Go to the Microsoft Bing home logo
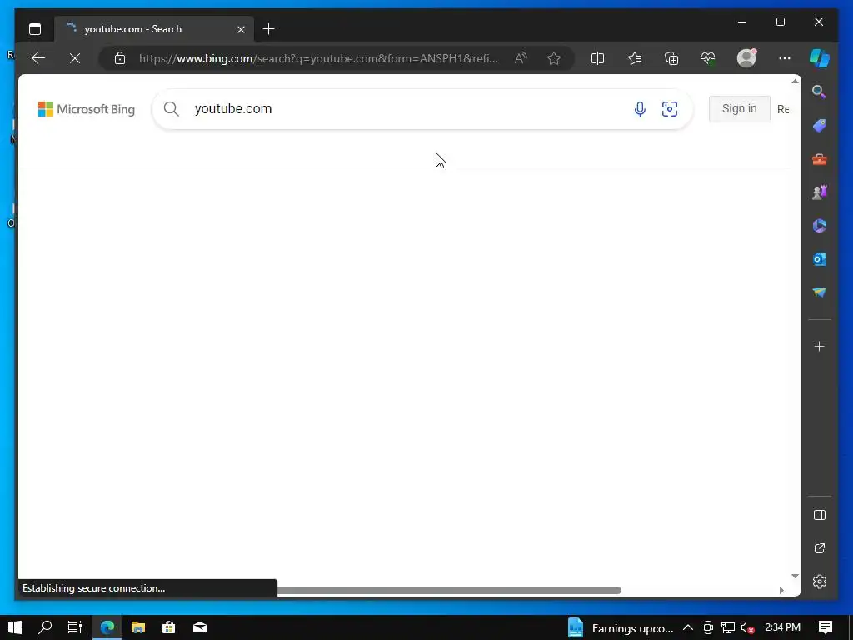This screenshot has height=640, width=853. (x=87, y=109)
